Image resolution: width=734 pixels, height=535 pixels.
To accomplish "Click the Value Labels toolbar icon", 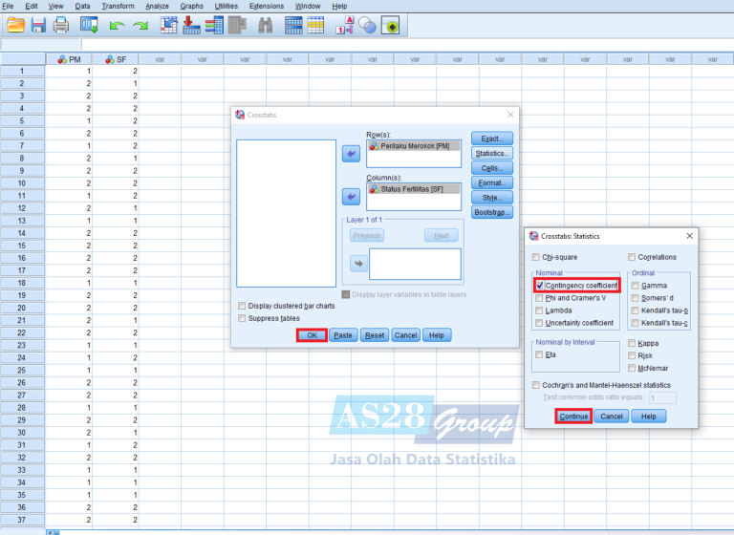I will pos(344,27).
